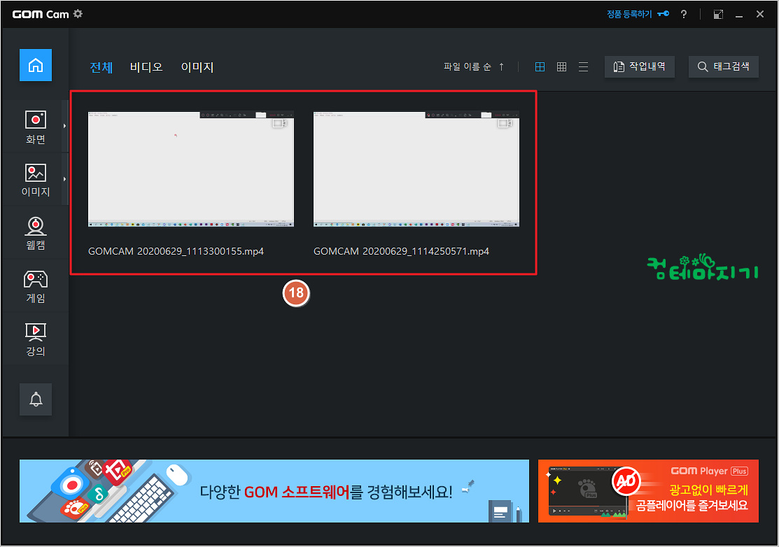This screenshot has height=547, width=779.
Task: Switch to small grid view
Action: click(561, 66)
